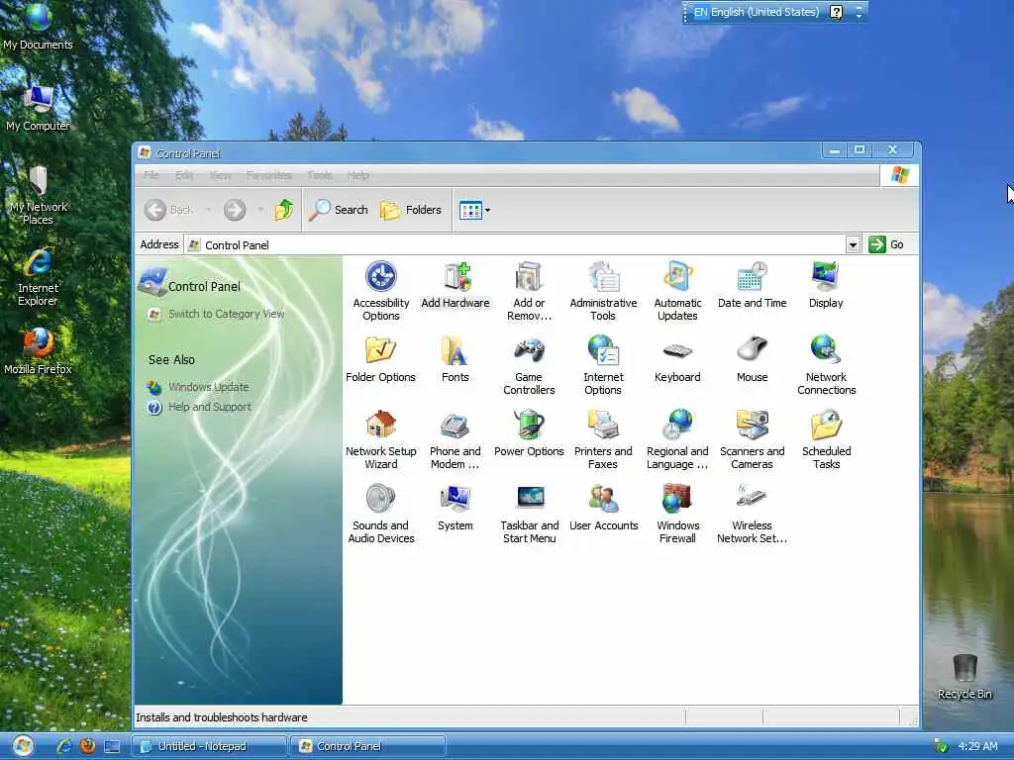
Task: Open the File menu
Action: coord(152,175)
